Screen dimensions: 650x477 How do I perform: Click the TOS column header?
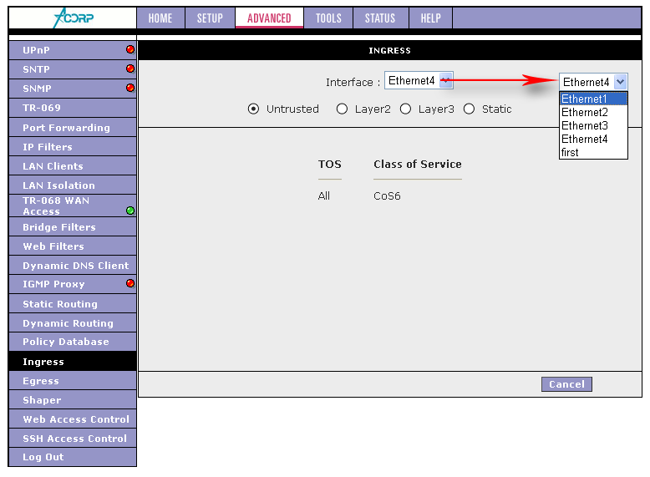tap(329, 164)
